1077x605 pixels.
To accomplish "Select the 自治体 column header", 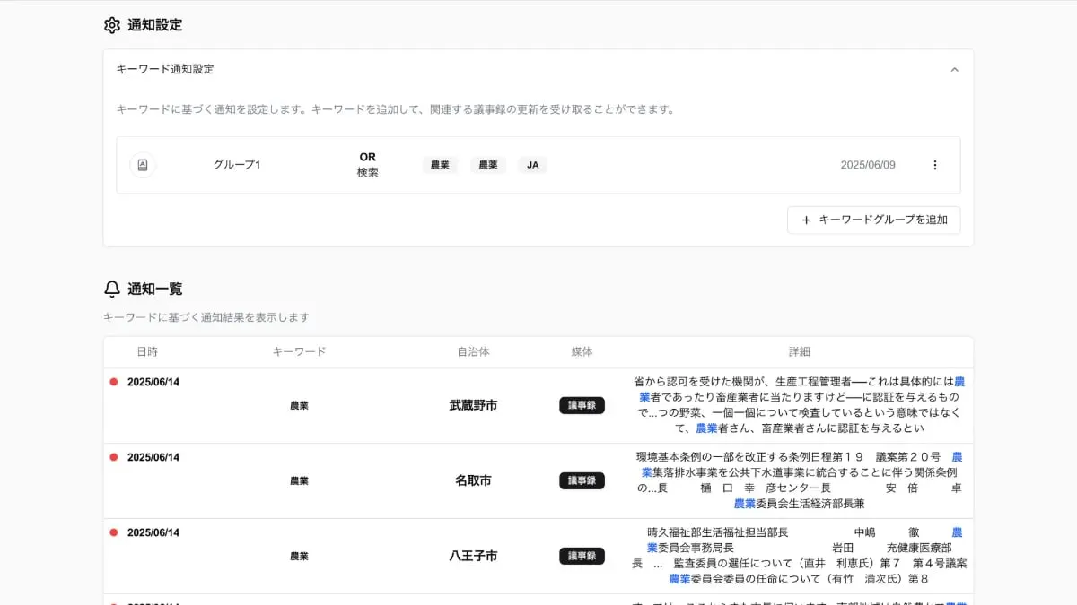I will pos(472,352).
